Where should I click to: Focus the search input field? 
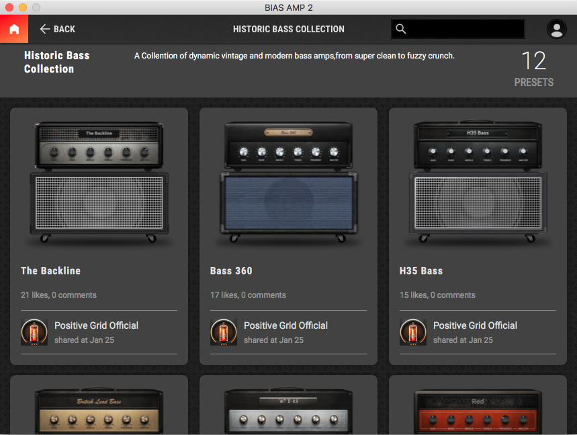tap(465, 29)
